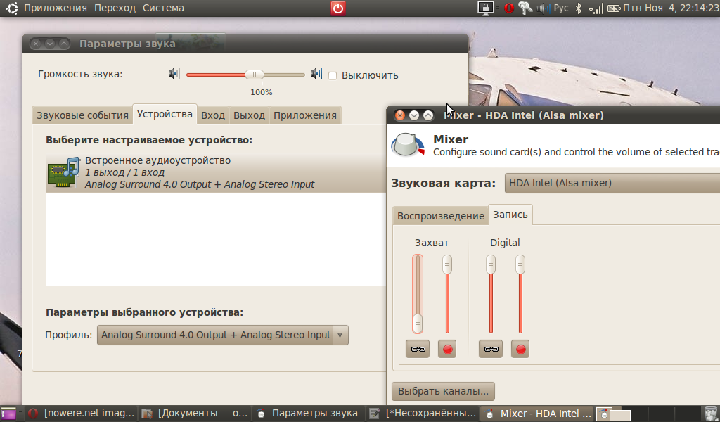Image resolution: width=720 pixels, height=422 pixels.
Task: Open the Звуковая карта dropdown
Action: pos(612,184)
